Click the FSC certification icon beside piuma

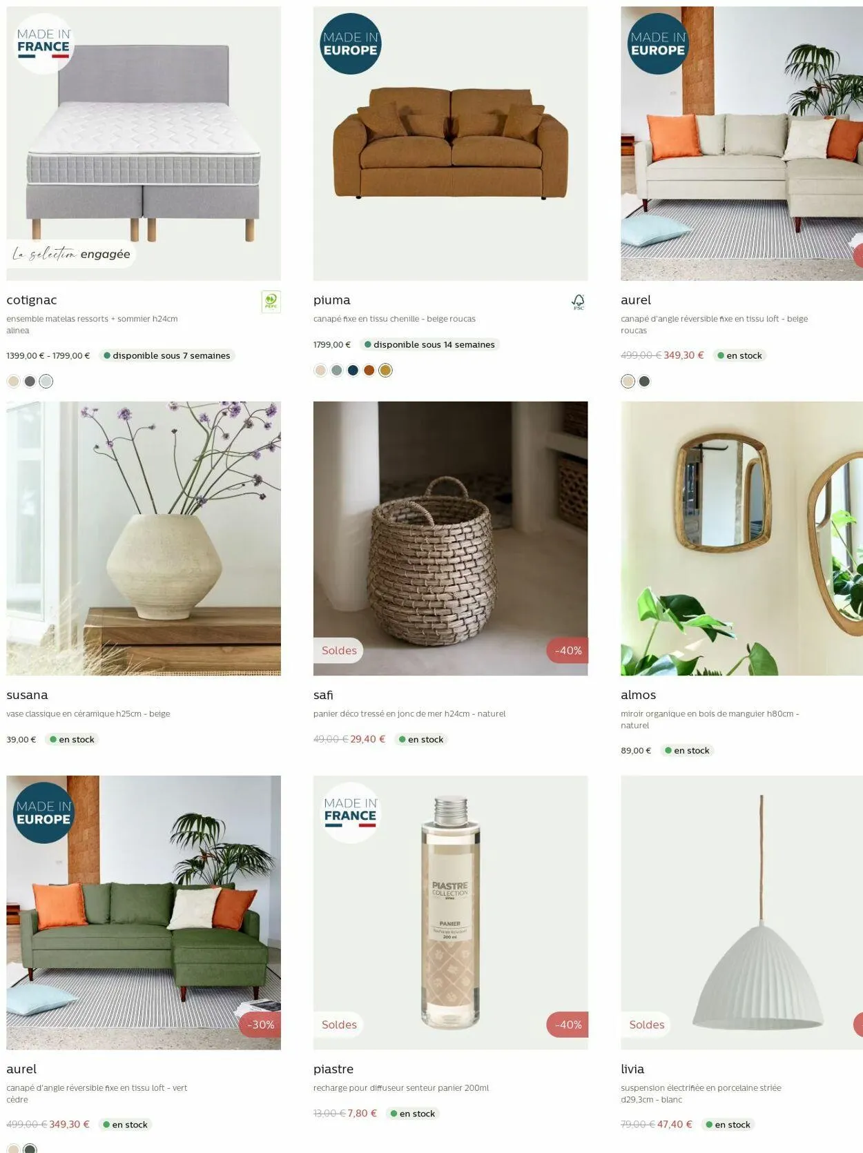click(578, 302)
